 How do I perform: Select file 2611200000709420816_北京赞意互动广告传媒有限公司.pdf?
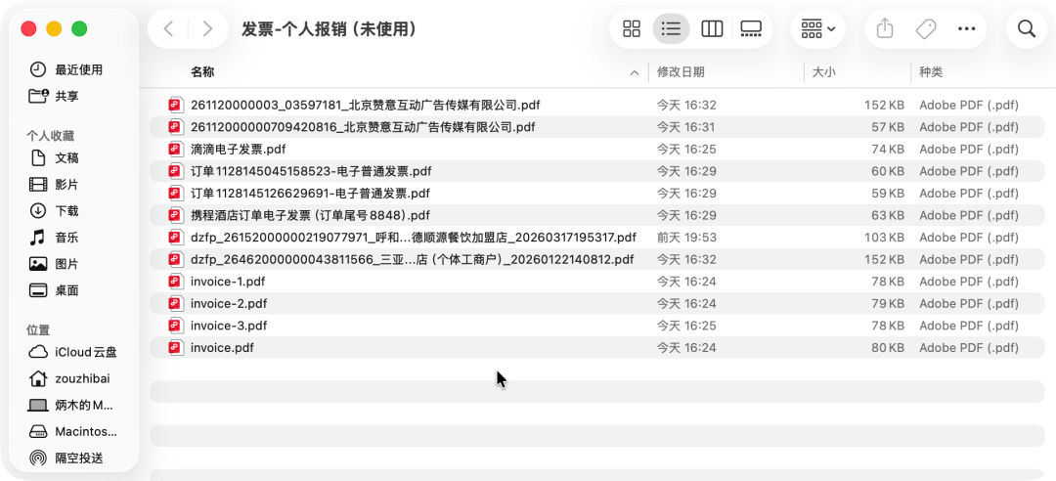pos(596,127)
